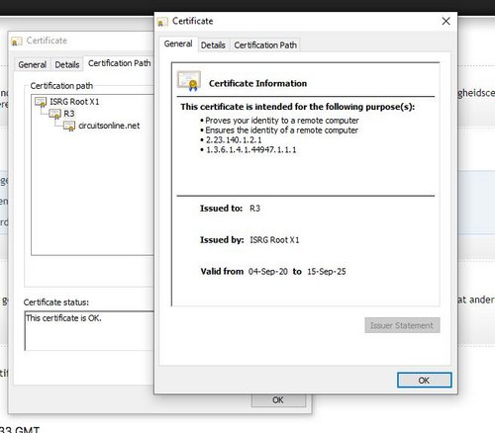Click the Certificate Information ribbon icon
This screenshot has height=433, width=495.
pyautogui.click(x=189, y=81)
